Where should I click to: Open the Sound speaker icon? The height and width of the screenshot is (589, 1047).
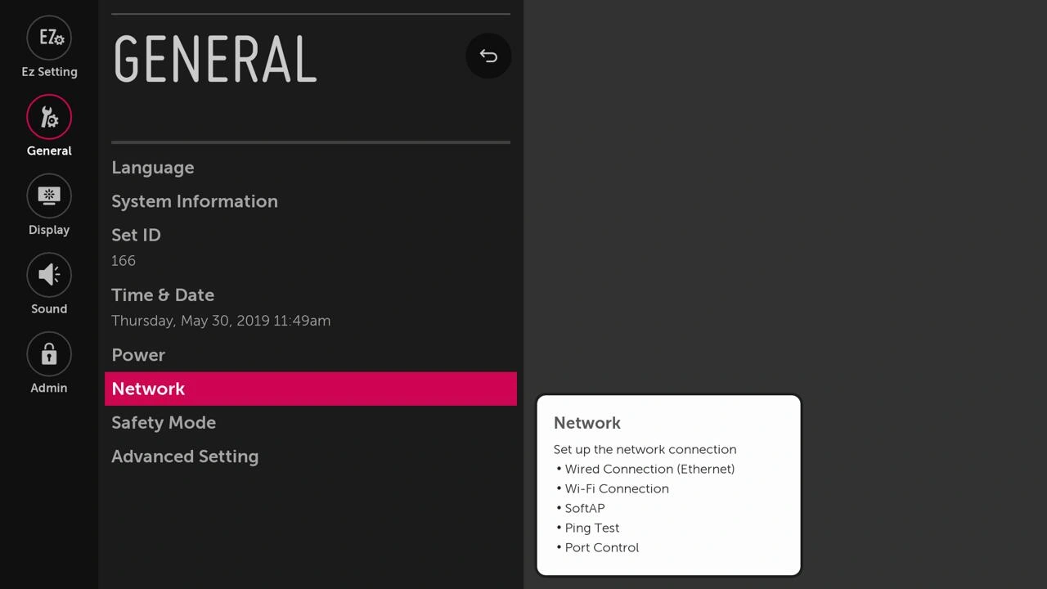point(49,275)
